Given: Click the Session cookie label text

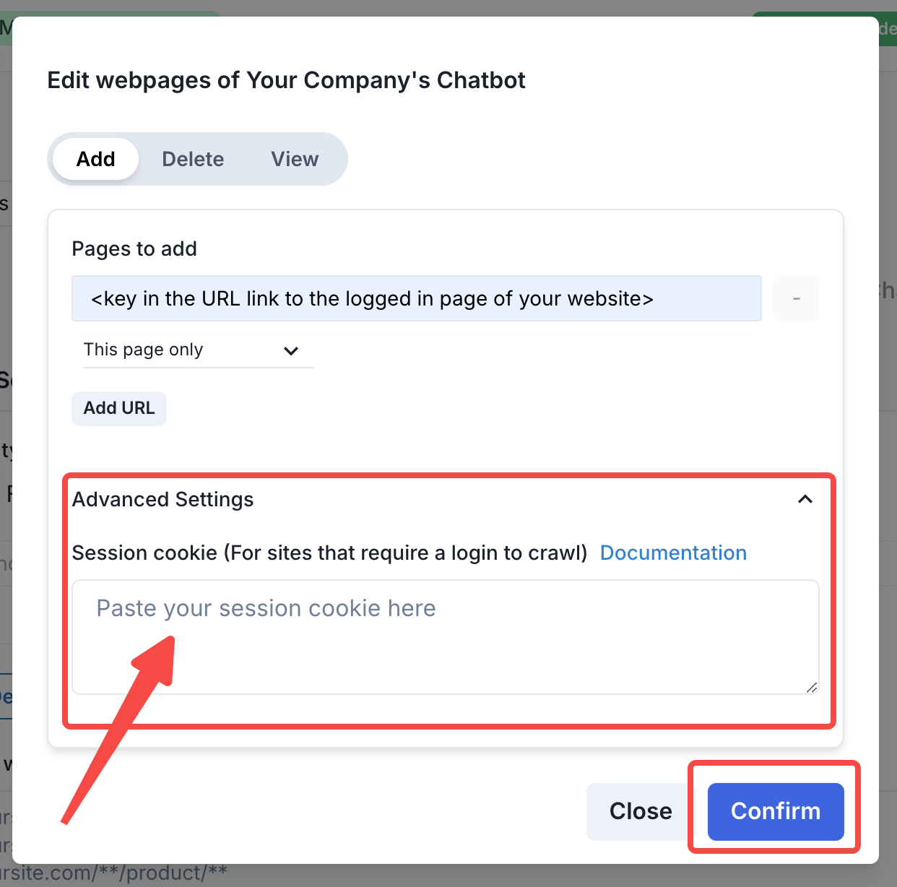Looking at the screenshot, I should pos(329,553).
